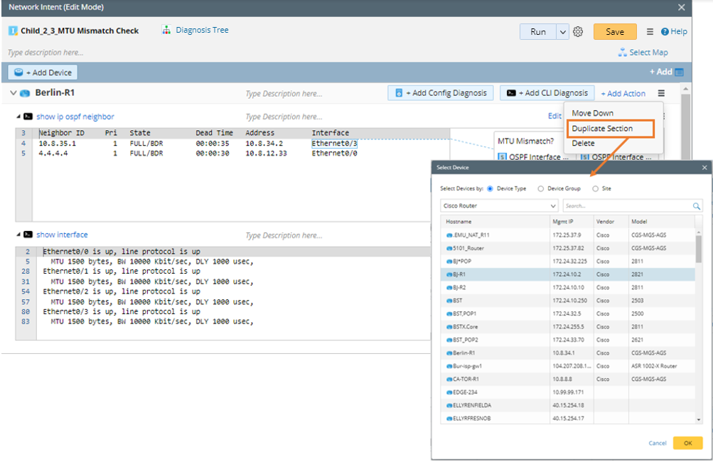Select the Site radio button

coord(595,189)
